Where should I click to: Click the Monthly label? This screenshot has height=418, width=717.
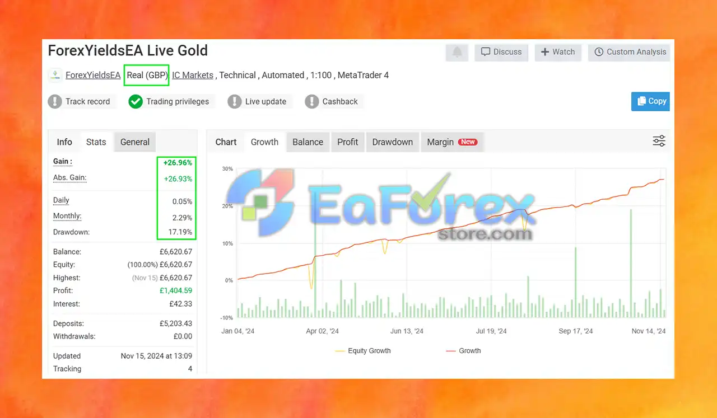click(67, 216)
